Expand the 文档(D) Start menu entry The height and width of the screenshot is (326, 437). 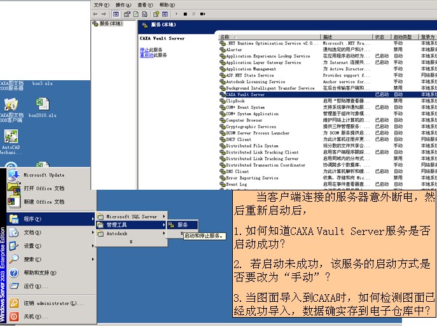51,232
